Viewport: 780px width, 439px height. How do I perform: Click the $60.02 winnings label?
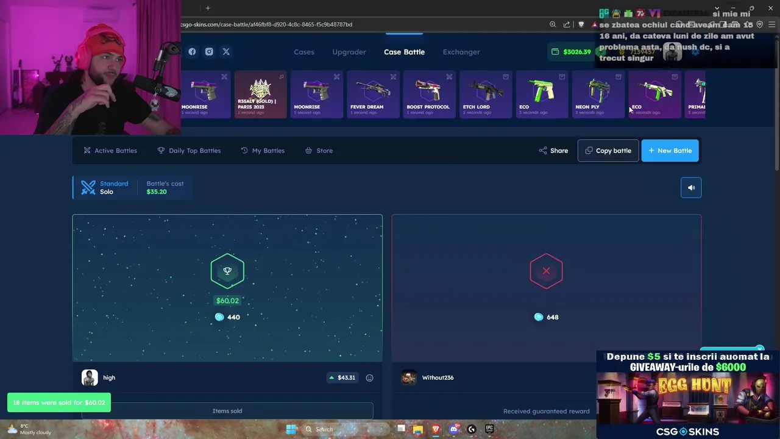227,301
